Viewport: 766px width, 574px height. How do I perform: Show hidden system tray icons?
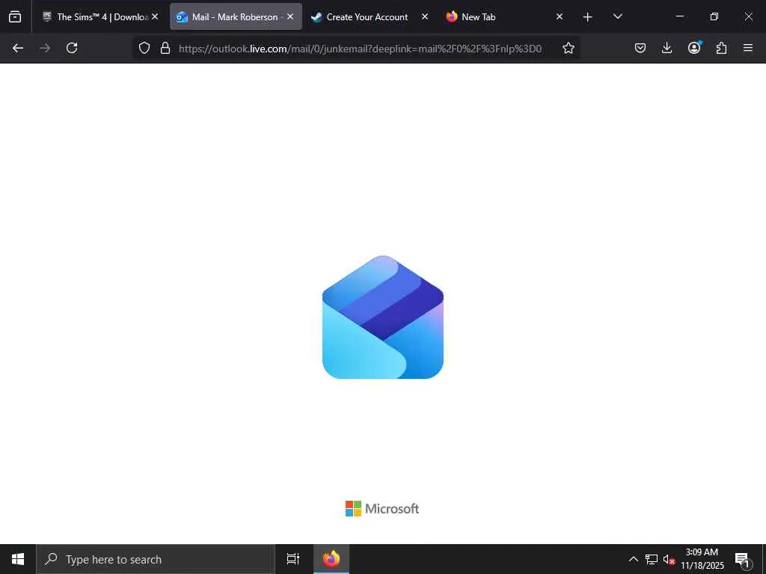point(633,559)
